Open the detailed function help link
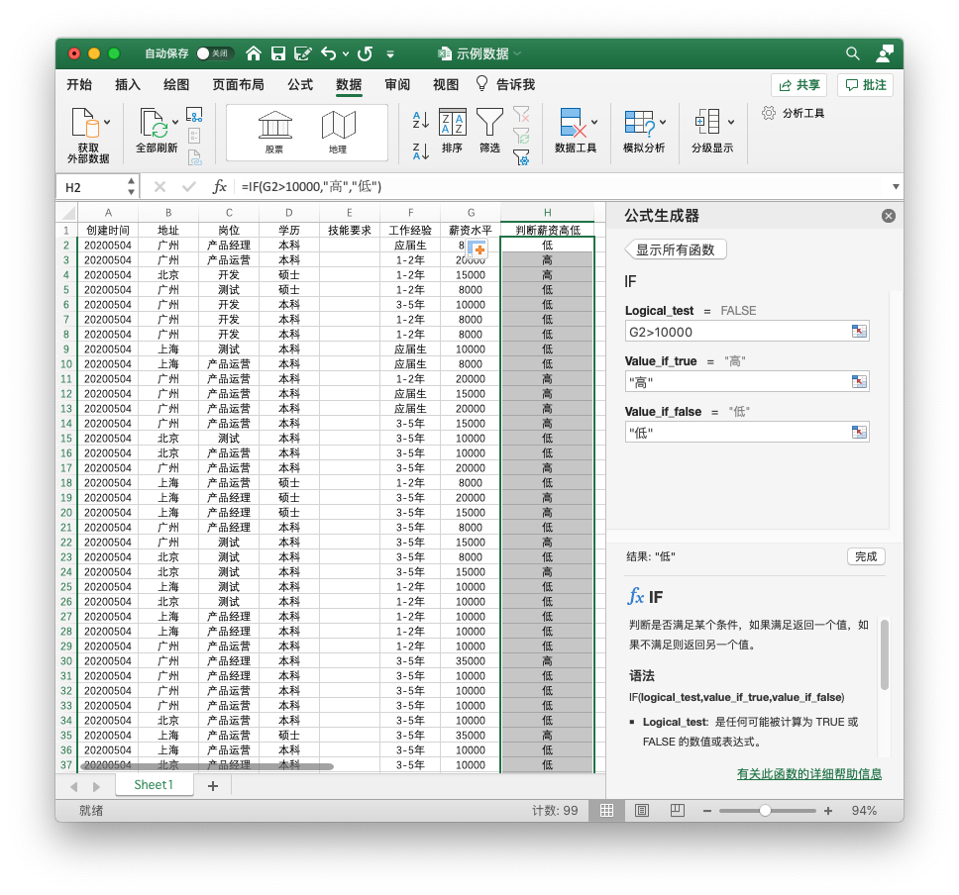Screen dimensions: 959x895 point(808,774)
